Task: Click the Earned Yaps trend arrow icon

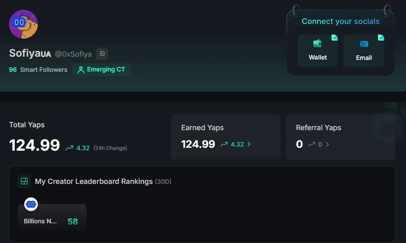Action: click(x=224, y=144)
